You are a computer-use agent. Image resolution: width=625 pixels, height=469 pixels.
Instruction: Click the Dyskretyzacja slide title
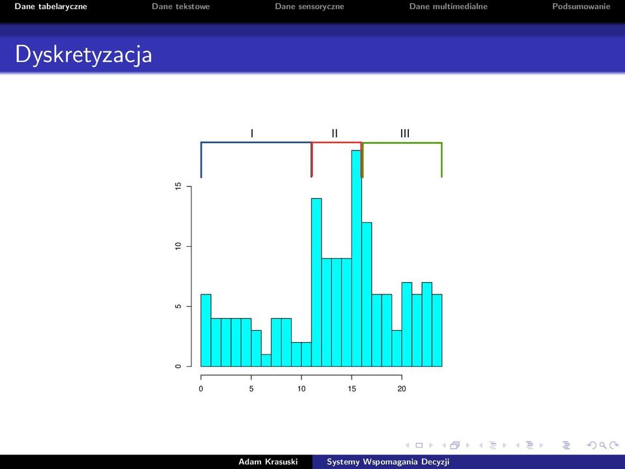(x=83, y=55)
